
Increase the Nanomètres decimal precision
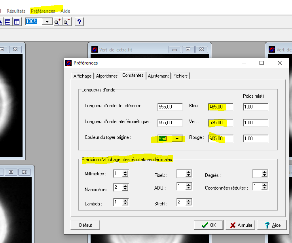pyautogui.click(x=125, y=186)
